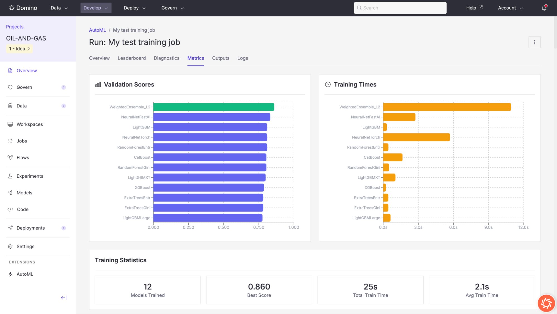
Task: Open the Deploy dropdown menu
Action: (135, 8)
